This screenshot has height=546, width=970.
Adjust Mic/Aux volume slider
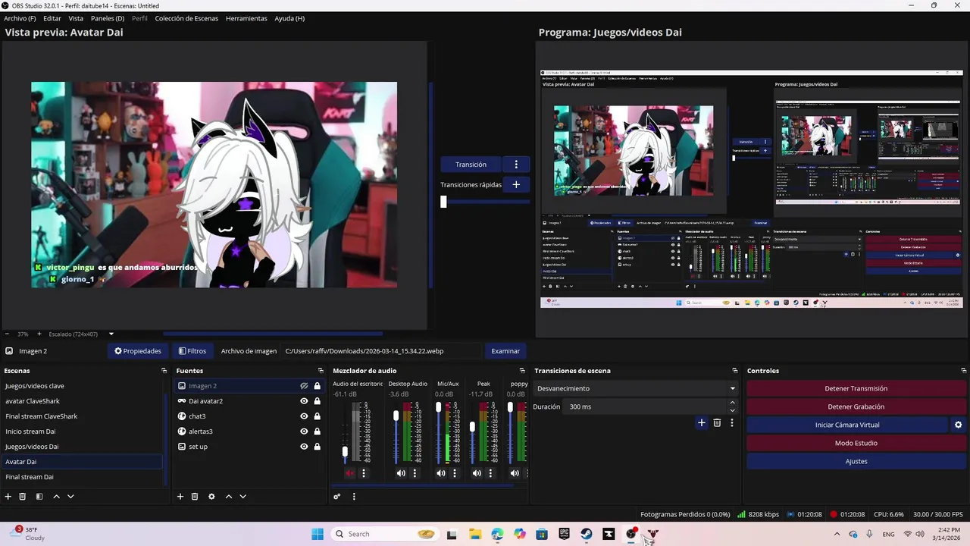point(438,408)
